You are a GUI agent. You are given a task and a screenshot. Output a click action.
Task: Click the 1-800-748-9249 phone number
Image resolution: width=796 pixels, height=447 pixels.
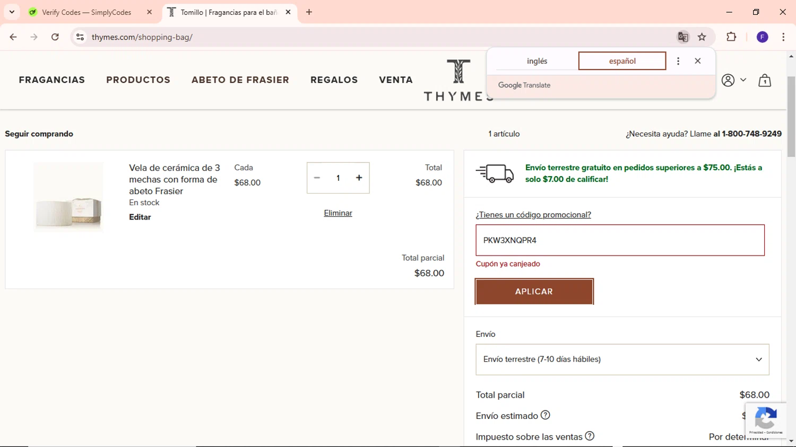(x=751, y=134)
